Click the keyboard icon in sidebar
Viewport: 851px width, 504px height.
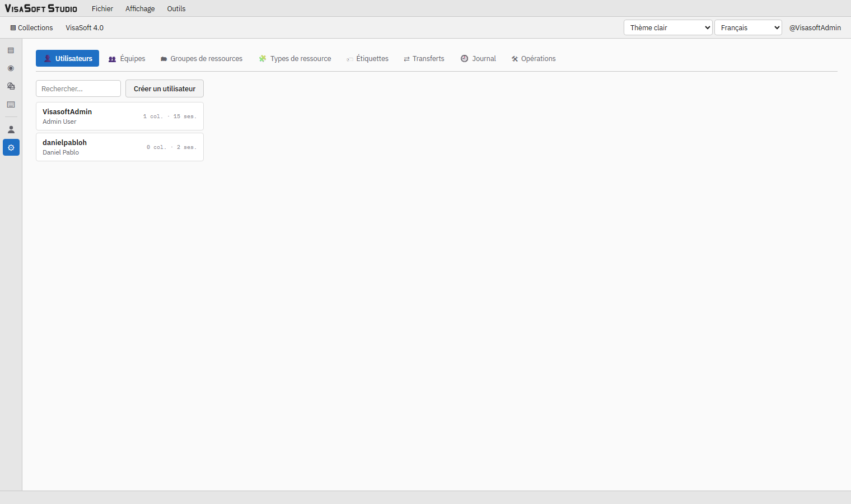(11, 105)
